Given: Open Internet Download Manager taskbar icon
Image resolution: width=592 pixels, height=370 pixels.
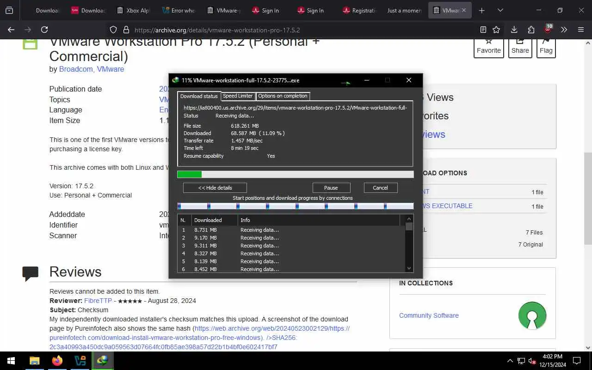Looking at the screenshot, I should 102,361.
